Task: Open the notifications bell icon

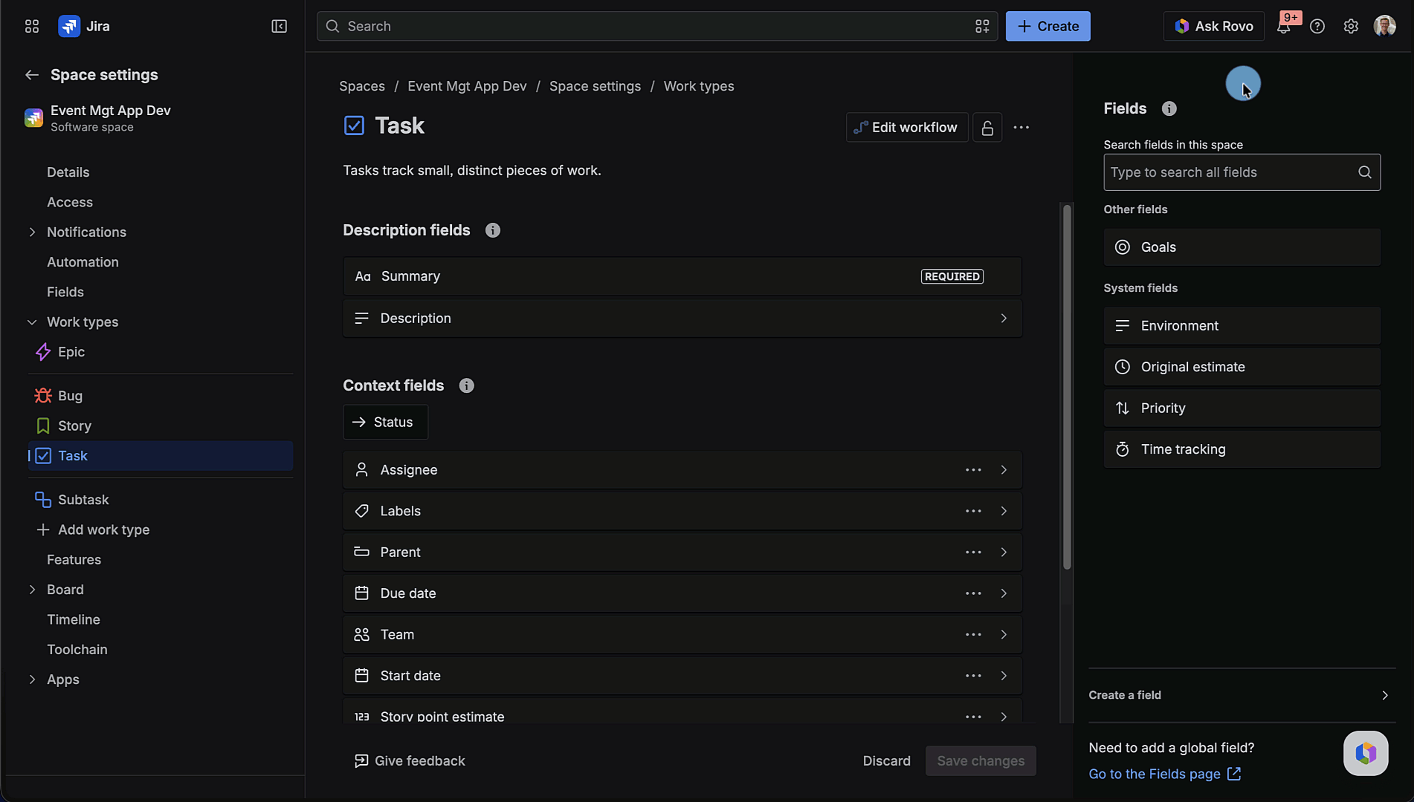Action: pyautogui.click(x=1283, y=26)
